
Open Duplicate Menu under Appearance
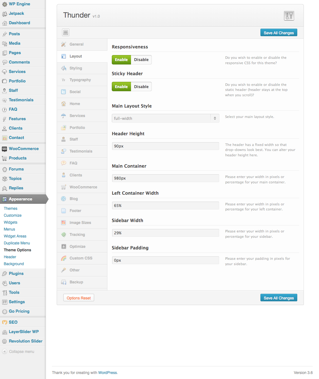pos(17,243)
